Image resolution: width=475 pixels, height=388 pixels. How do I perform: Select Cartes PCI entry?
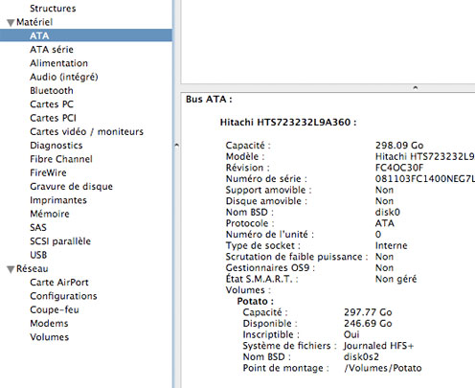[x=53, y=118]
